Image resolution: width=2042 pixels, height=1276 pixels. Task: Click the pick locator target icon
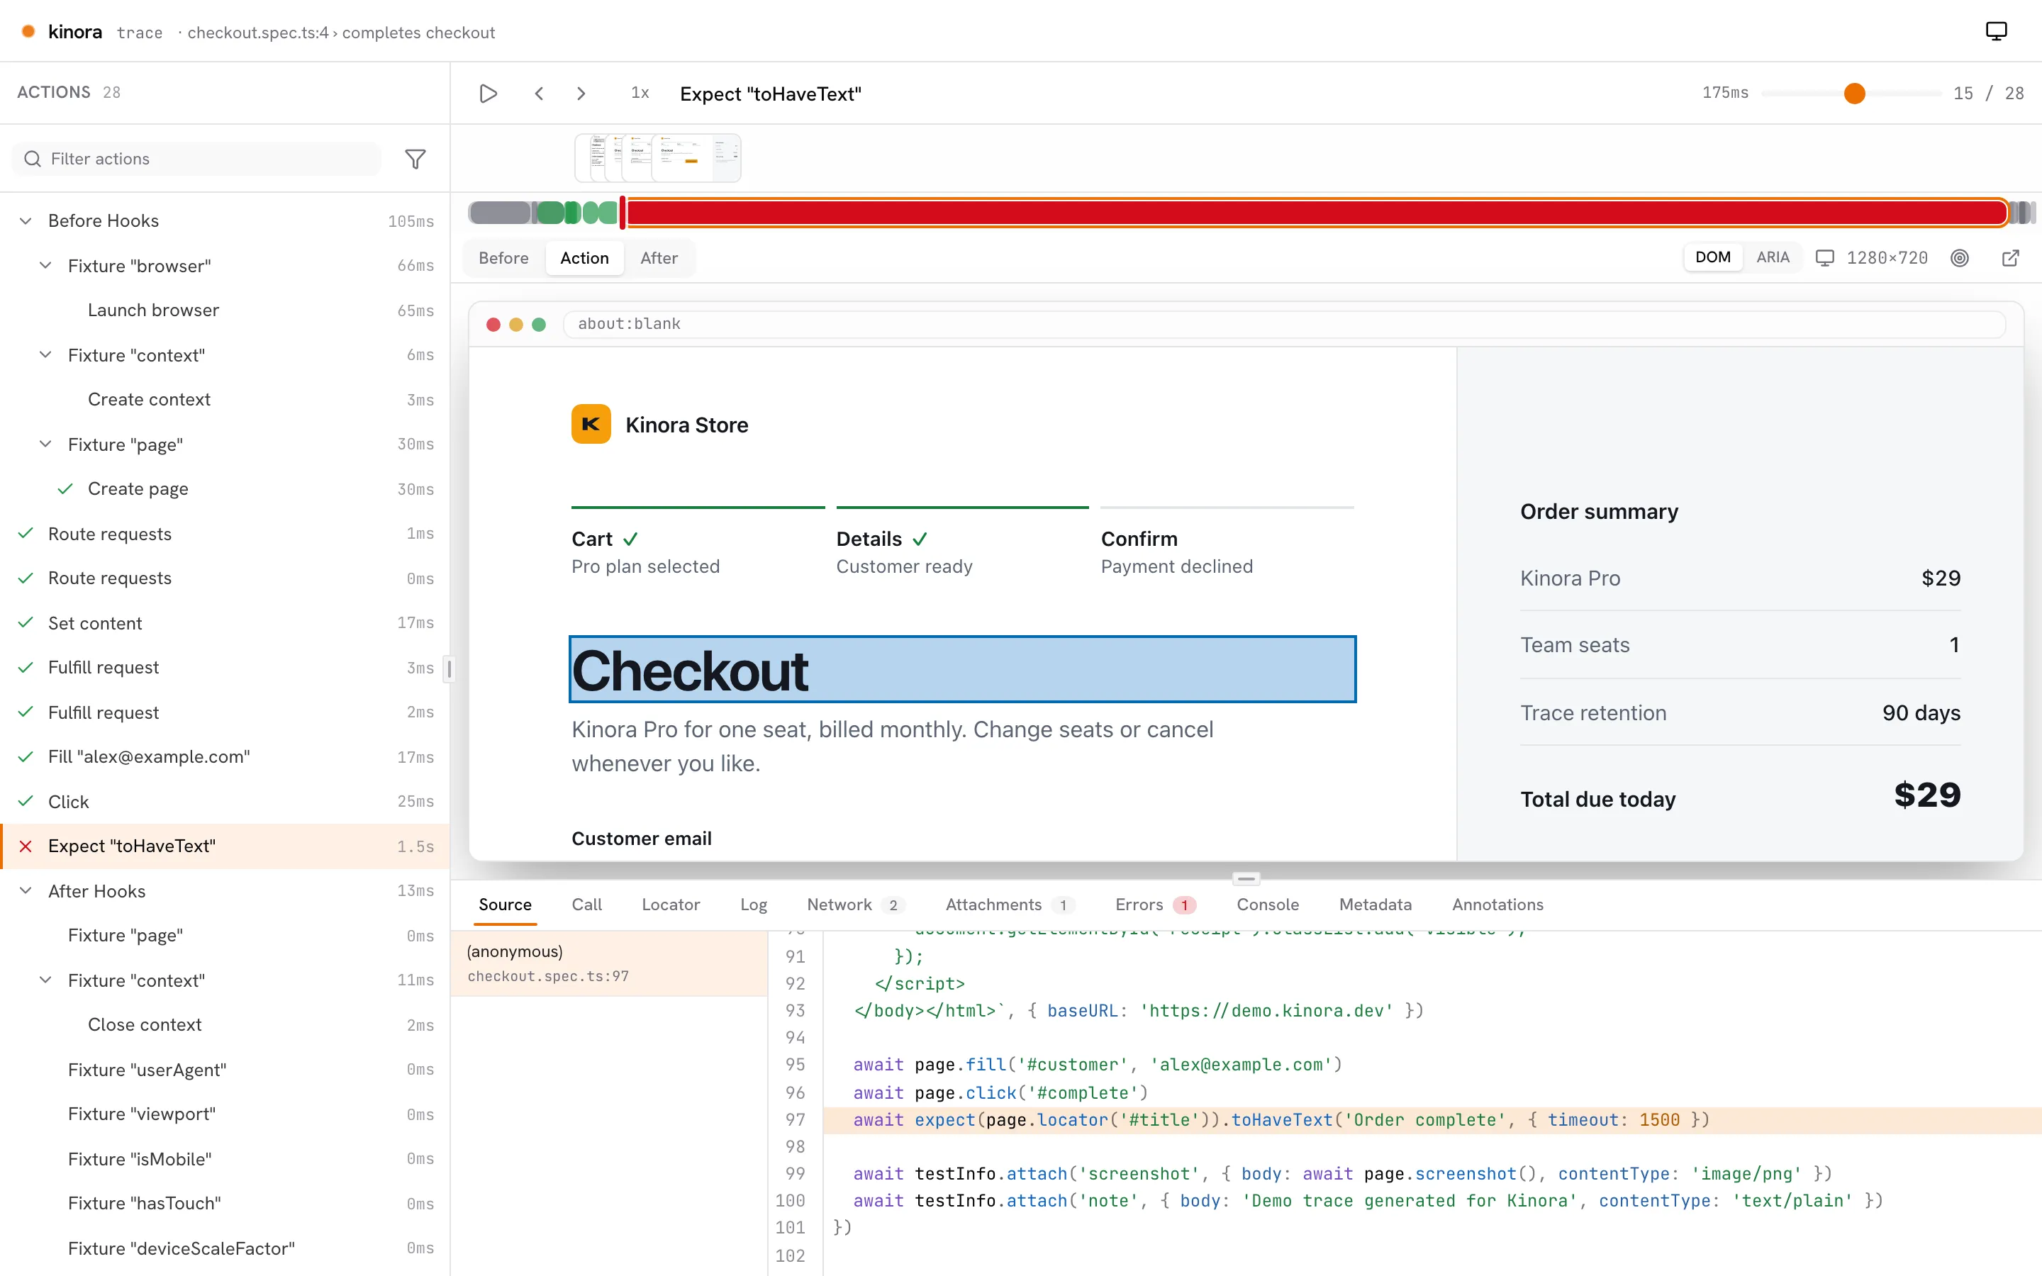pyautogui.click(x=1959, y=257)
